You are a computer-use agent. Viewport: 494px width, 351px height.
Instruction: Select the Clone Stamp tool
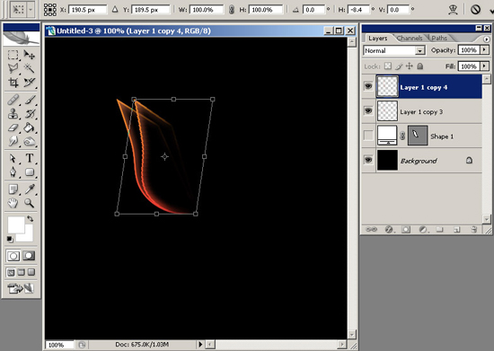click(x=13, y=114)
